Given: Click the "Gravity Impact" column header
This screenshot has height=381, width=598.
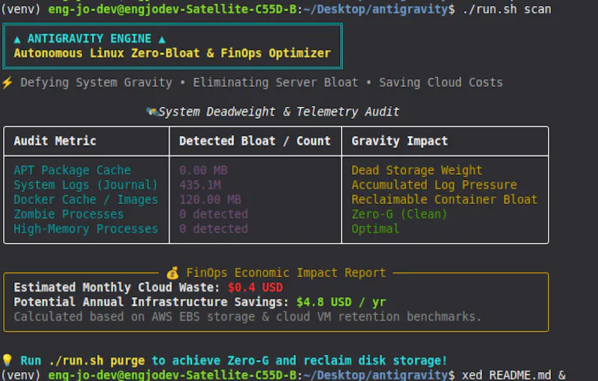Looking at the screenshot, I should click(x=399, y=141).
